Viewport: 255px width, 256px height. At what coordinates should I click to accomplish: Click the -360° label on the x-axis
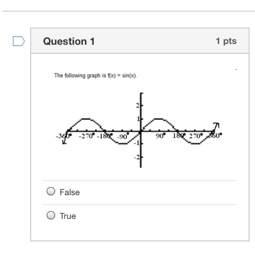tap(64, 136)
